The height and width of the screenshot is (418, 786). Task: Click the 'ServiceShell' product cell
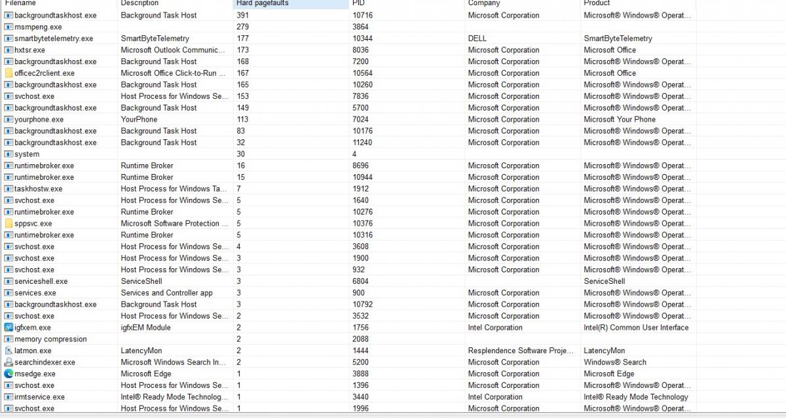pyautogui.click(x=605, y=281)
